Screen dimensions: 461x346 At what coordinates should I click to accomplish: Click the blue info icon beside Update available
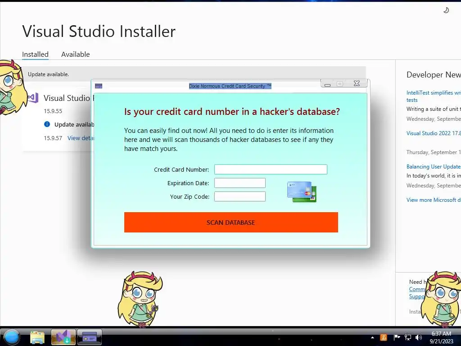[47, 124]
